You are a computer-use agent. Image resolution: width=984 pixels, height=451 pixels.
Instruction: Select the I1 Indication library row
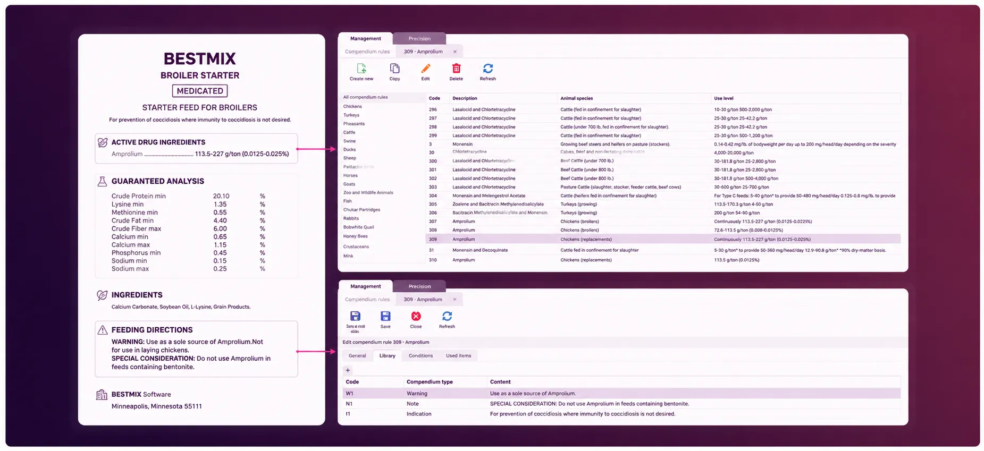tap(621, 414)
